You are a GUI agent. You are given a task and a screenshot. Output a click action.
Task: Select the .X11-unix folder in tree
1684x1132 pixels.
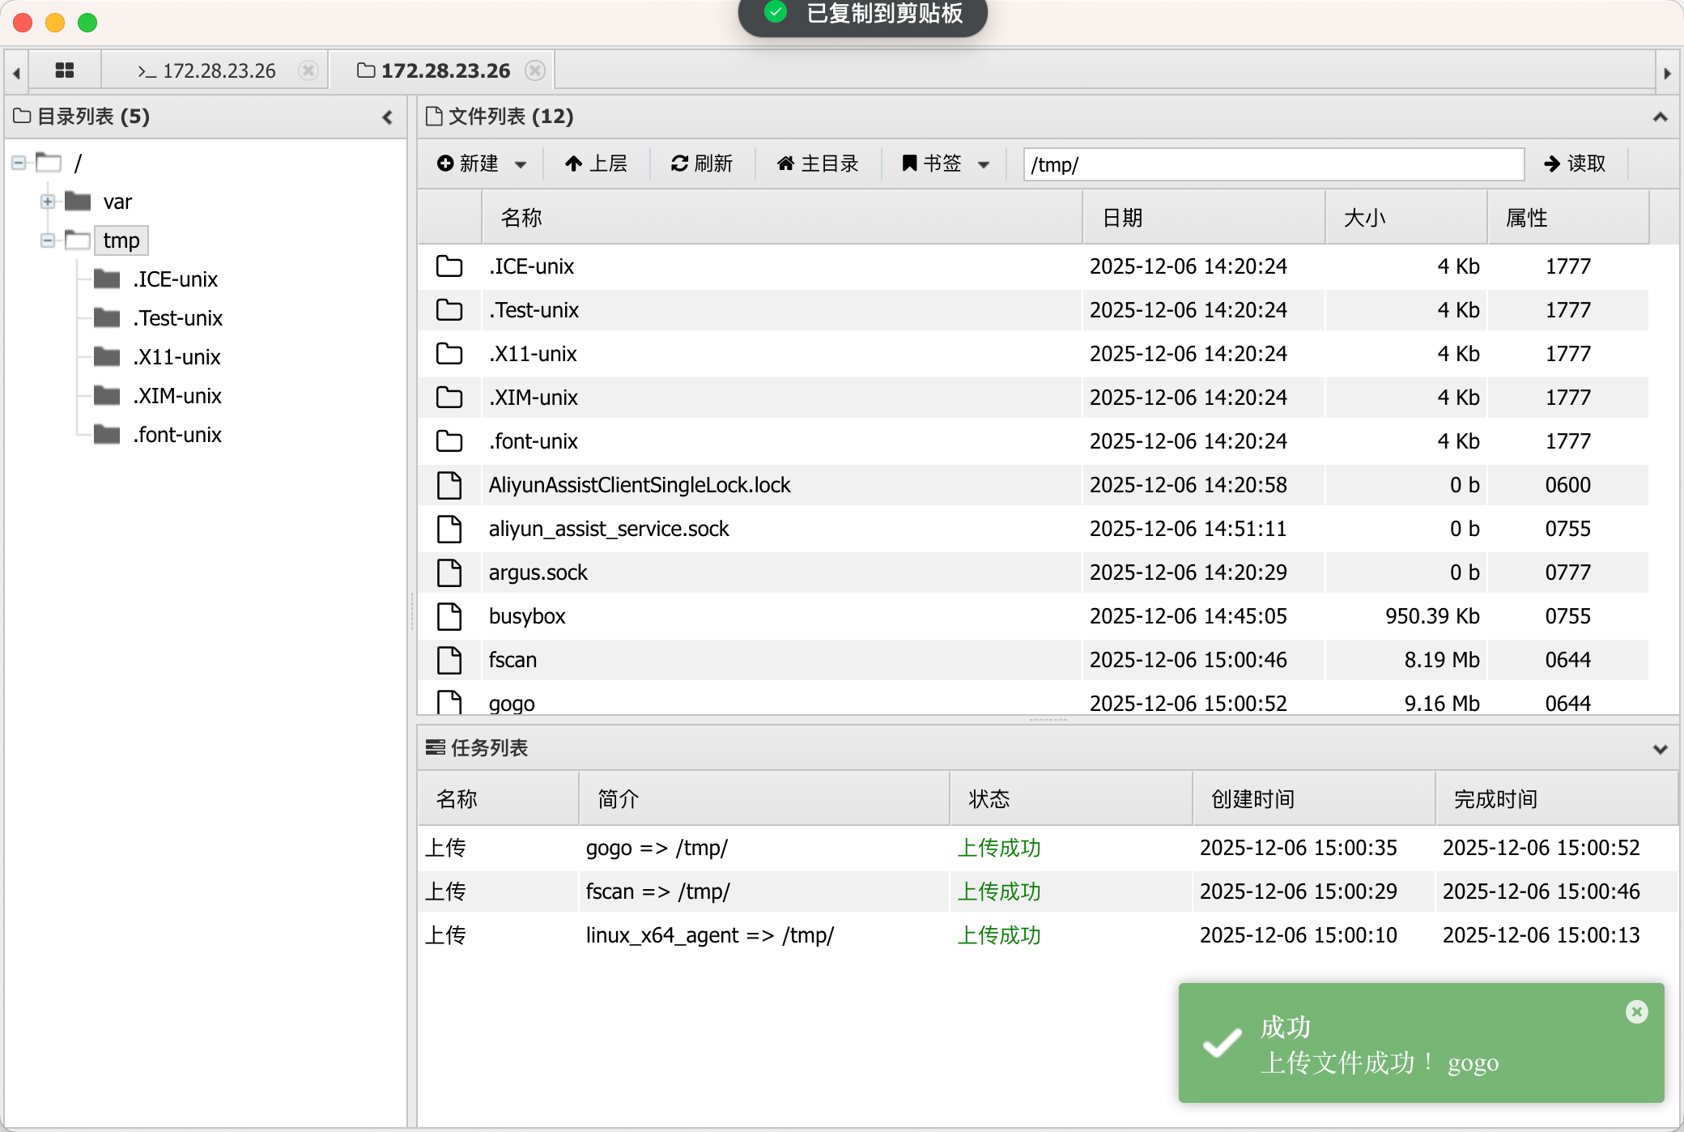click(176, 357)
